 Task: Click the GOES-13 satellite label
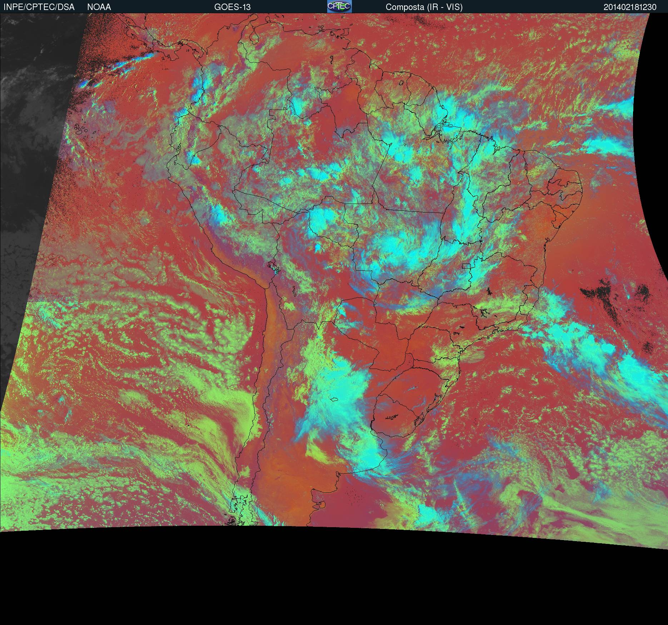coord(233,7)
